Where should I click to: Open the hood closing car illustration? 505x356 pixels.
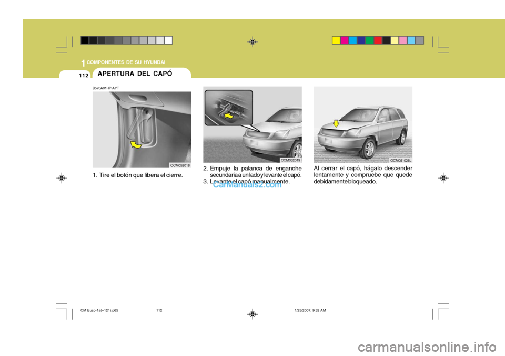point(363,124)
